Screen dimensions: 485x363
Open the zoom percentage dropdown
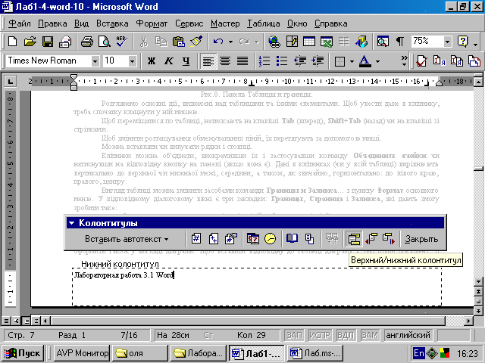(446, 41)
